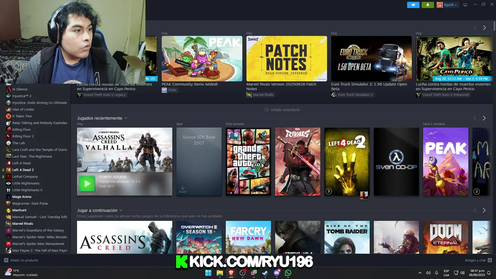Image resolution: width=496 pixels, height=279 pixels.
Task: Go back in Jugados recientemente shelf with left arrow
Action: point(475,118)
